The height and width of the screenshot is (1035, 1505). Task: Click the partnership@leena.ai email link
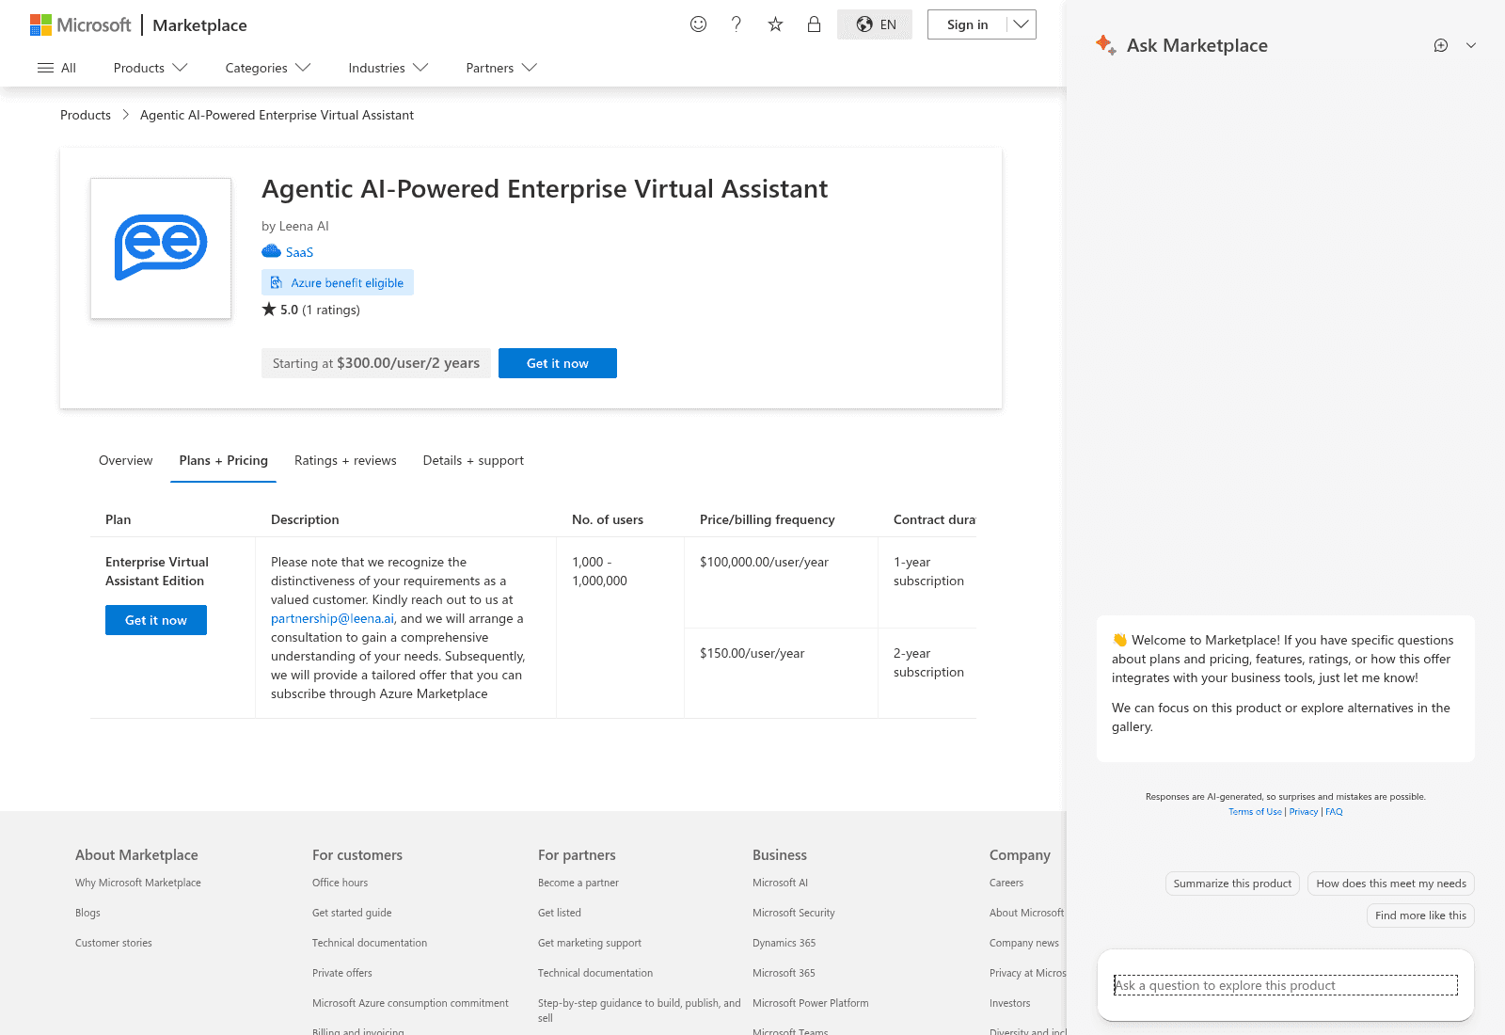tap(332, 618)
